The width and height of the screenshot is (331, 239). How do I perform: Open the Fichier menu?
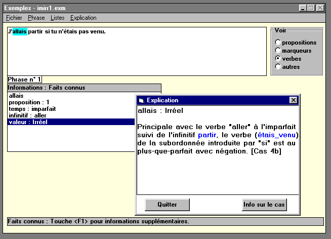click(x=14, y=18)
